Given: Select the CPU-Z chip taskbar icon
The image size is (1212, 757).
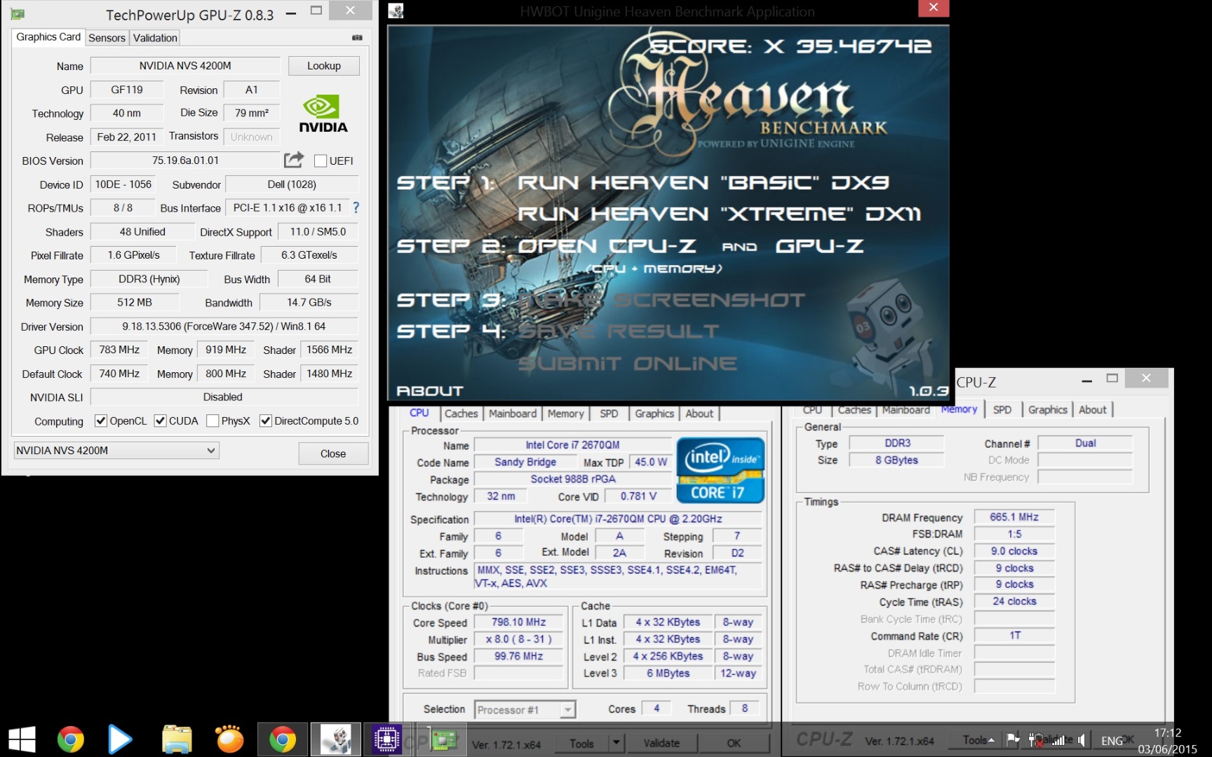Looking at the screenshot, I should [387, 739].
